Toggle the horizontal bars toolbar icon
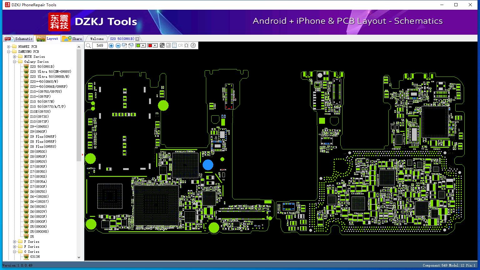Viewport: 480px width, 270px height. 174,46
